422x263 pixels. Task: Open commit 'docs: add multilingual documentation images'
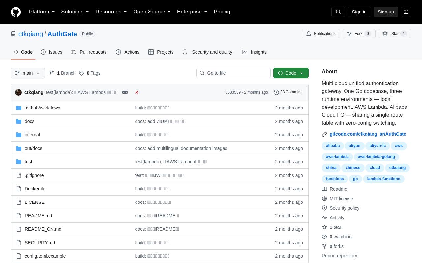181,148
